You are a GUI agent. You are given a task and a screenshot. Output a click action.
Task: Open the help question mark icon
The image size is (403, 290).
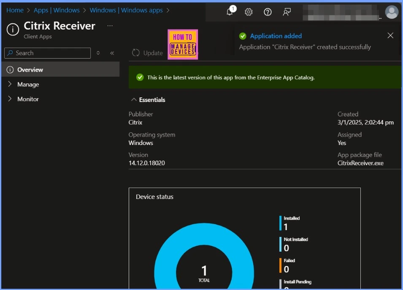268,12
